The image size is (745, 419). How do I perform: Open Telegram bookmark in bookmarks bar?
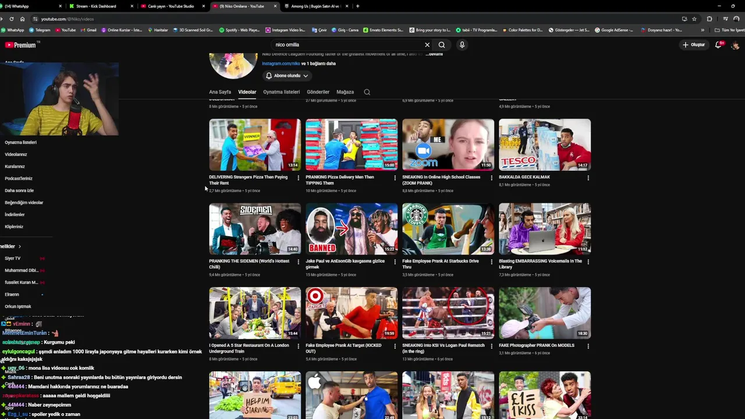tap(40, 30)
